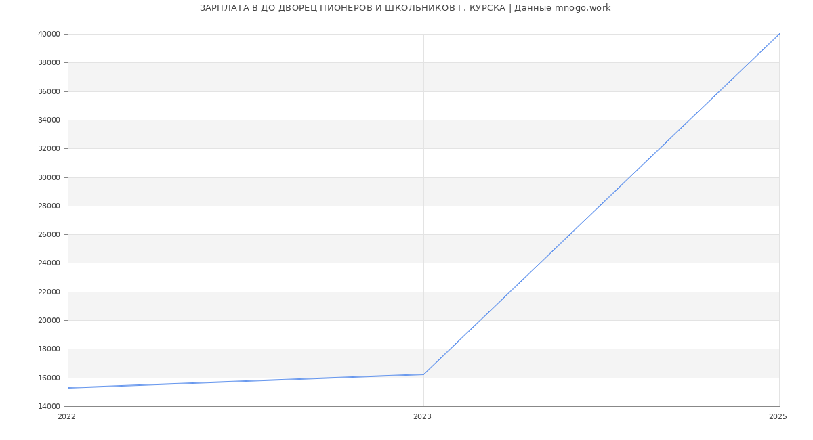The width and height of the screenshot is (813, 440).
Task: Click the 28000 y-axis label
Action: (49, 206)
